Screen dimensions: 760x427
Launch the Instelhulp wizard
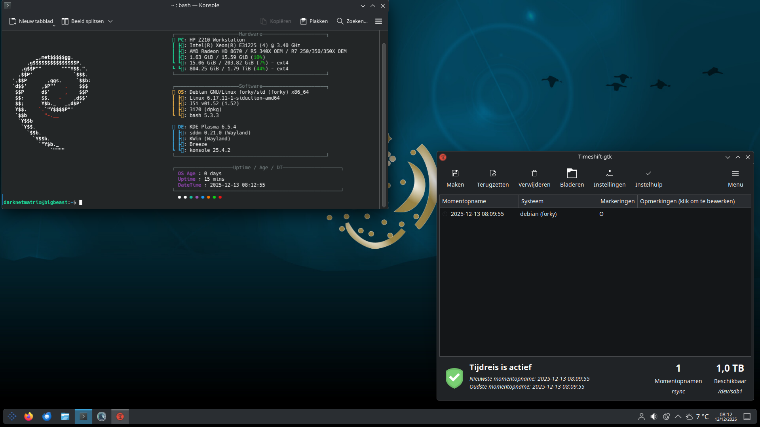point(649,178)
